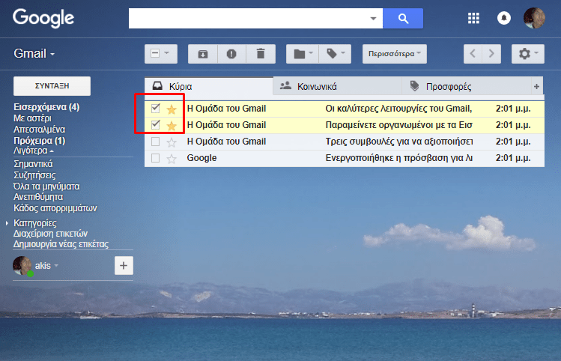Viewport: 561px width, 361px height.
Task: Check the Τρεις συμβουλές message checkbox
Action: (x=155, y=142)
